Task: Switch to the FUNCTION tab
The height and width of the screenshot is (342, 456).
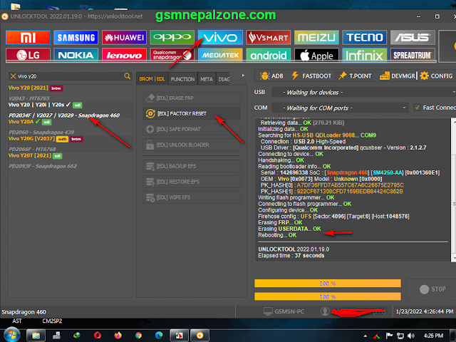Action: pos(182,79)
